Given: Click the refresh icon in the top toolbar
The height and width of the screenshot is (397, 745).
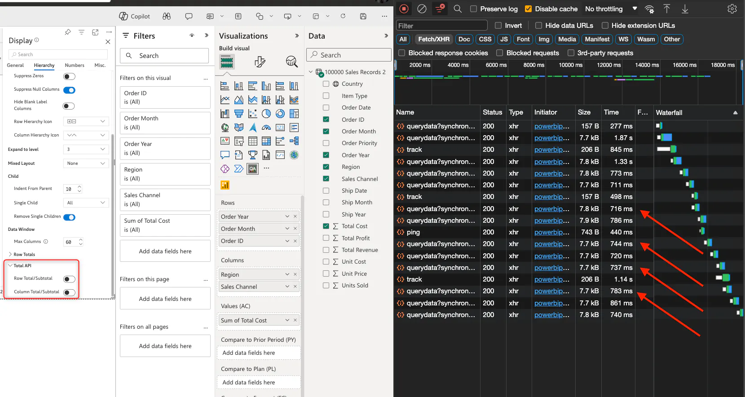Looking at the screenshot, I should (x=343, y=16).
